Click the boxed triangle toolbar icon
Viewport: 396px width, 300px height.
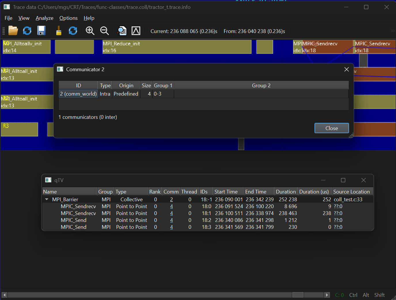[136, 31]
